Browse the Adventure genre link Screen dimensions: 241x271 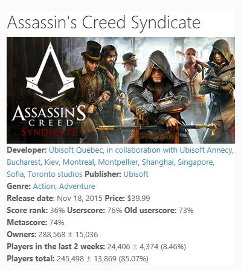pyautogui.click(x=77, y=187)
